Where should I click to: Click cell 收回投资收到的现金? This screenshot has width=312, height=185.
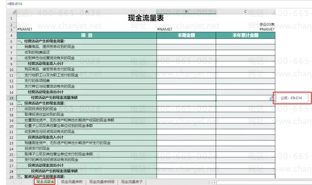pos(87,109)
